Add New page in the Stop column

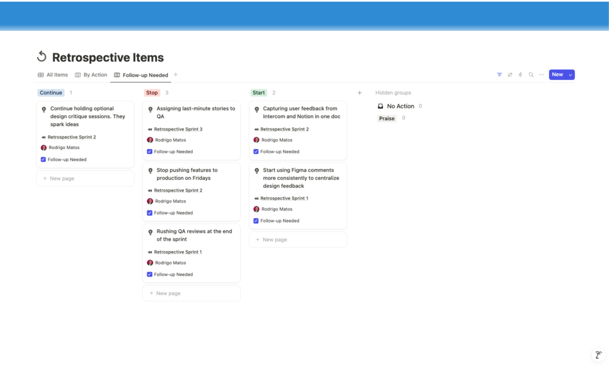pos(191,293)
